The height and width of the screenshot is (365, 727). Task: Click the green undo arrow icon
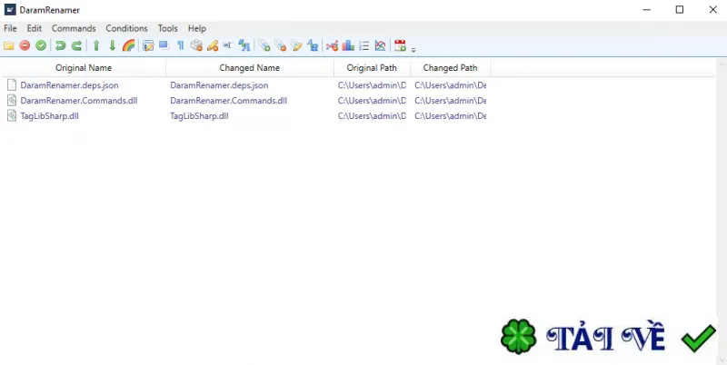60,45
